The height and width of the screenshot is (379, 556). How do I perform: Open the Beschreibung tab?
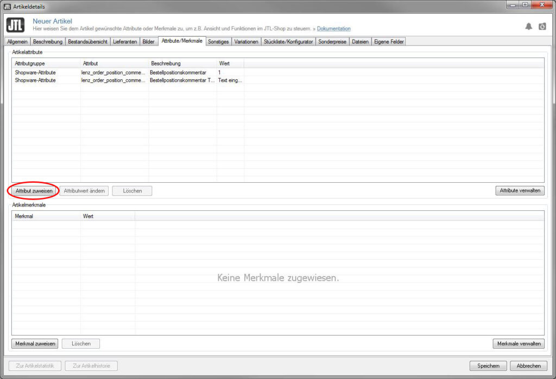pos(48,42)
